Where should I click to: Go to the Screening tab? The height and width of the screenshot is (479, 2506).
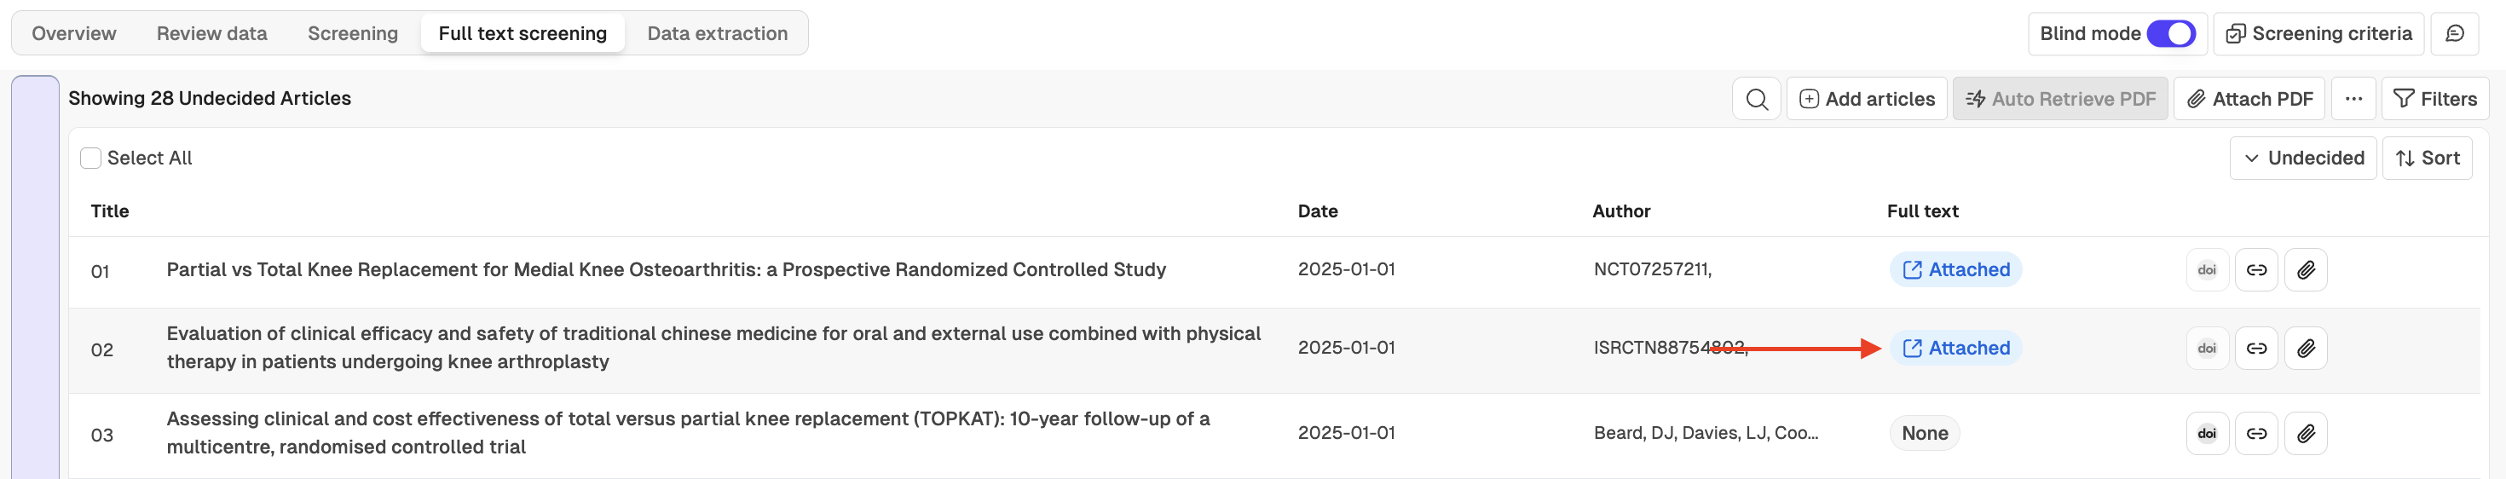click(x=352, y=34)
